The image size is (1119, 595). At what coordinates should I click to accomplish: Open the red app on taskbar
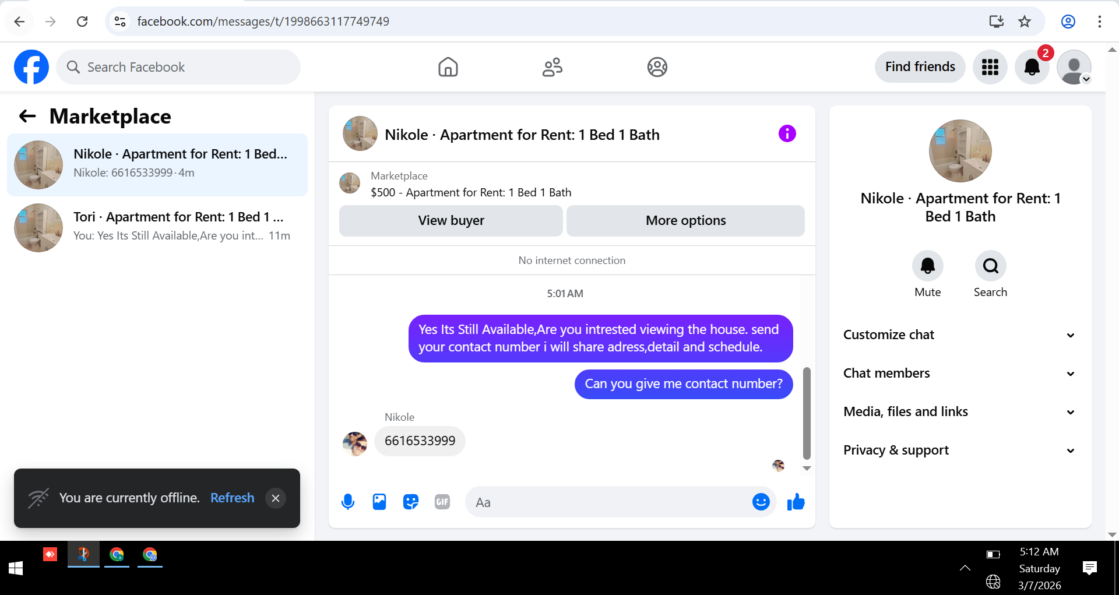point(50,554)
